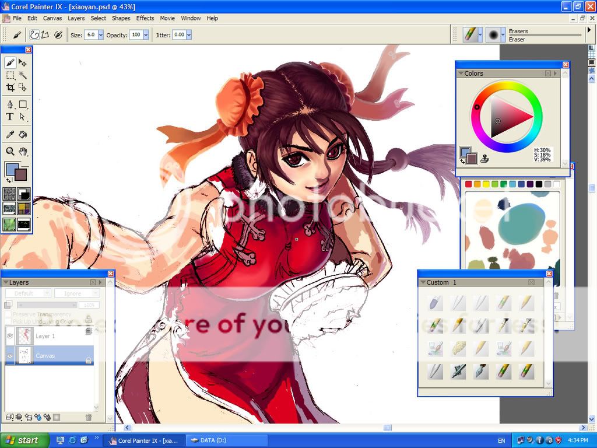The image size is (597, 448).
Task: Toggle Pick Up Underlying Color checkbox
Action: click(8, 321)
